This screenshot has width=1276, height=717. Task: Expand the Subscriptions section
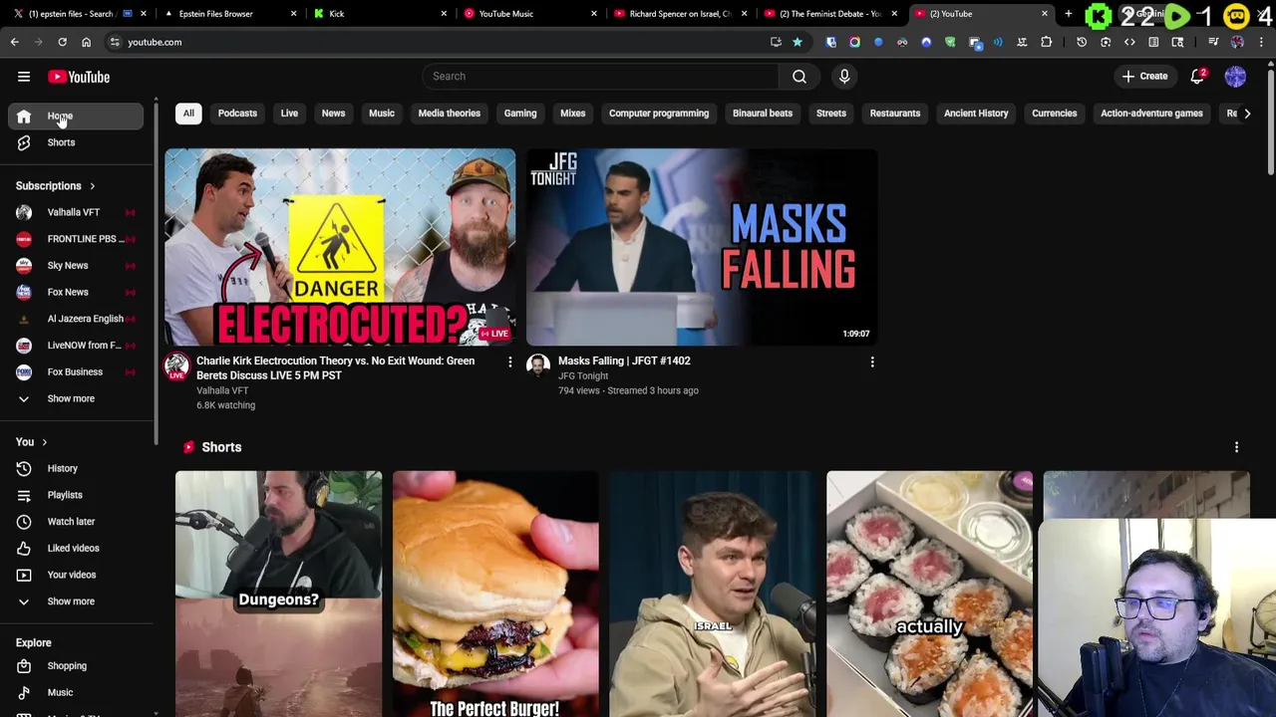tap(56, 185)
